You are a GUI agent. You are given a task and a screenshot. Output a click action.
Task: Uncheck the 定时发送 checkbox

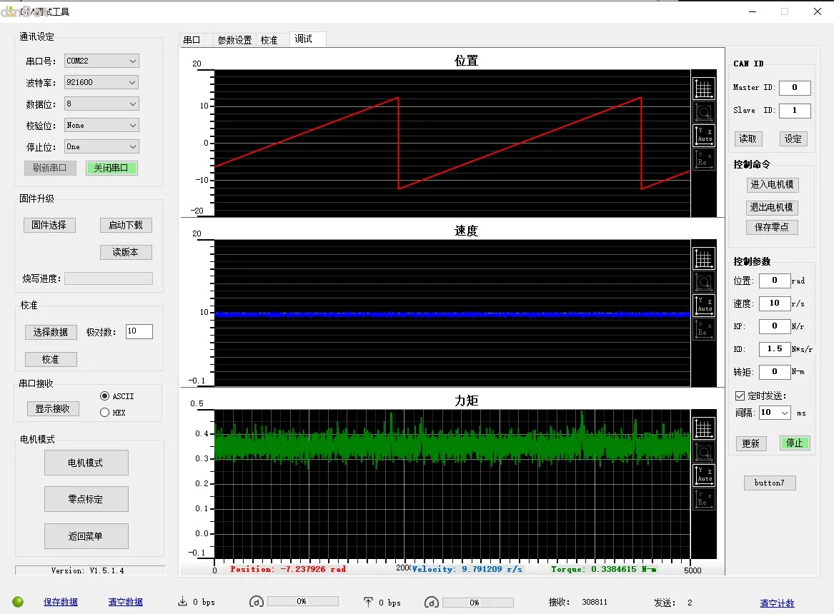tap(740, 396)
